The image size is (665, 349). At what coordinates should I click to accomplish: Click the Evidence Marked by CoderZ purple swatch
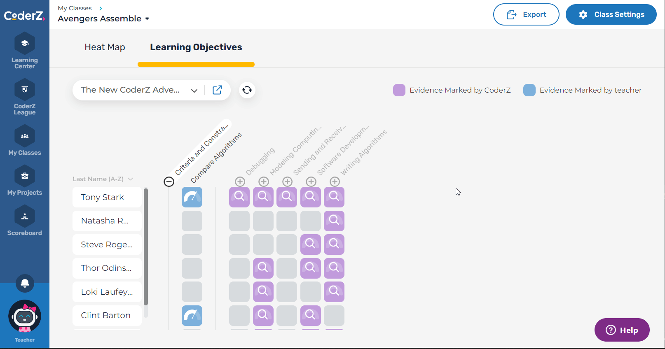pos(399,90)
